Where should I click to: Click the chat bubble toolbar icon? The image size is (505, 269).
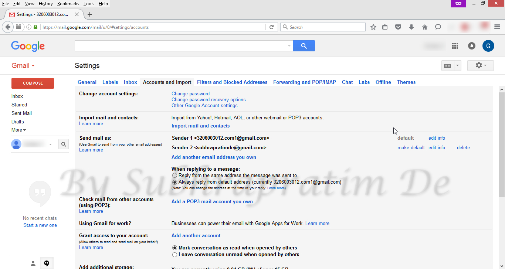pos(438,27)
